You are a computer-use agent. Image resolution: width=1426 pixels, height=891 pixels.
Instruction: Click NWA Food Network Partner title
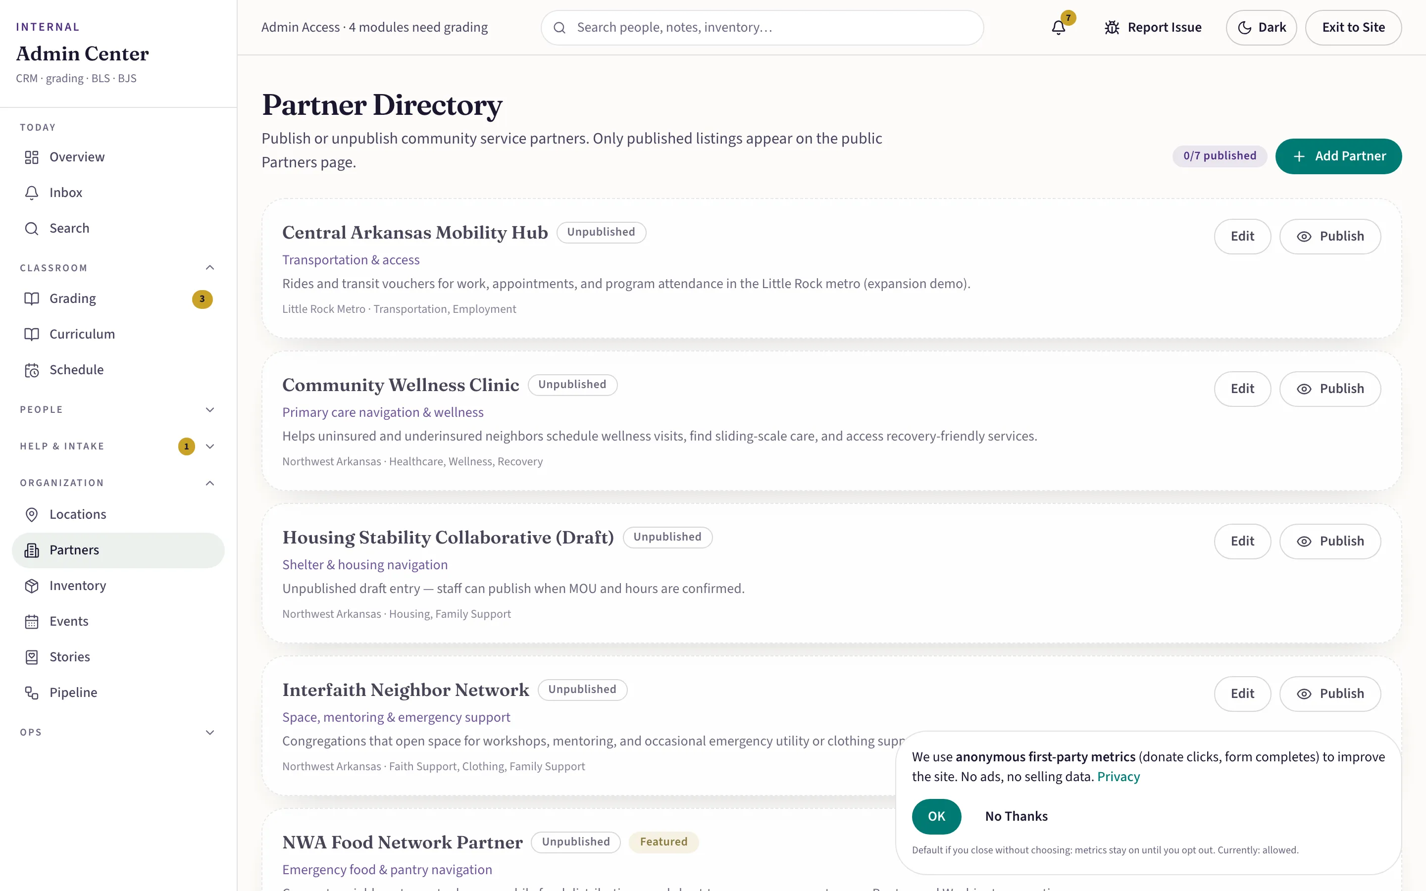click(403, 842)
